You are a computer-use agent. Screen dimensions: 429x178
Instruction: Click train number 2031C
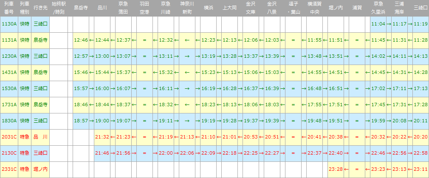click(9, 137)
